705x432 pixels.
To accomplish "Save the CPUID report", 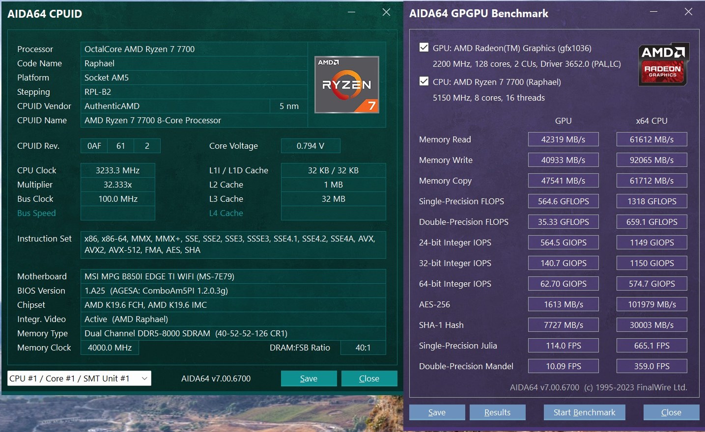I will (309, 378).
